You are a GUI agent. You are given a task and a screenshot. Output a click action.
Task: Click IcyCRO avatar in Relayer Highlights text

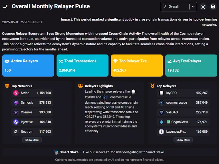pos(133,92)
